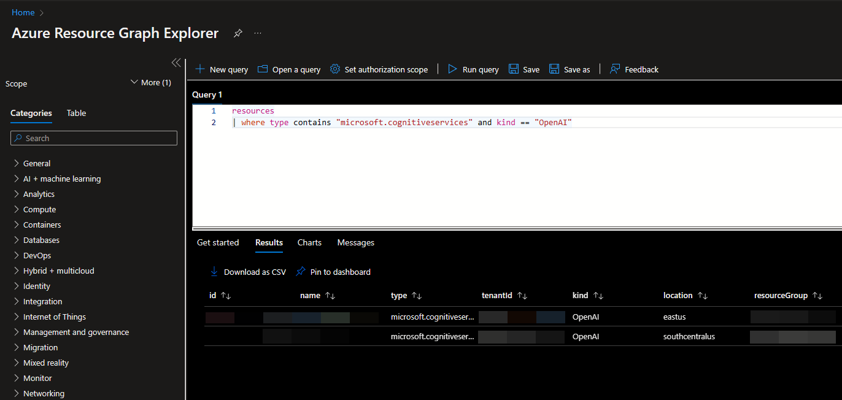Image resolution: width=842 pixels, height=400 pixels.
Task: Click the New query button label
Action: click(229, 69)
